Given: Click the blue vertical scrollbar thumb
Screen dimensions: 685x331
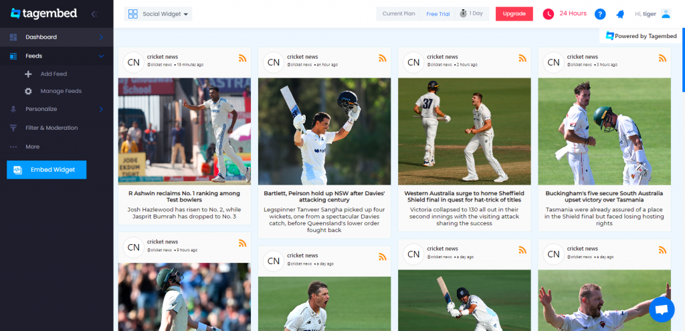Looking at the screenshot, I should pos(683,59).
